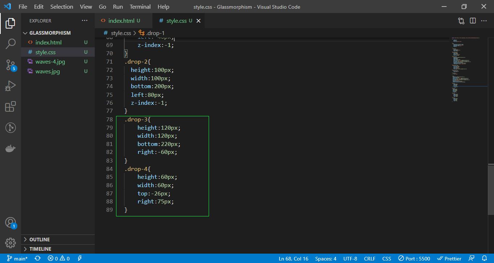Open the Docker view in activity bar

click(10, 148)
